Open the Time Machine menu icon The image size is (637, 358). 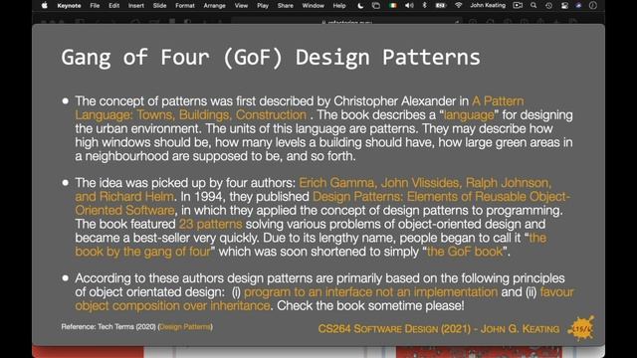coord(548,6)
